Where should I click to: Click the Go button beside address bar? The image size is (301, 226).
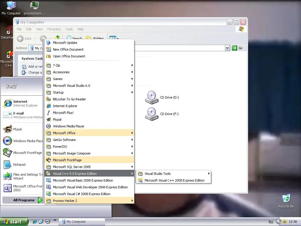click(x=237, y=48)
